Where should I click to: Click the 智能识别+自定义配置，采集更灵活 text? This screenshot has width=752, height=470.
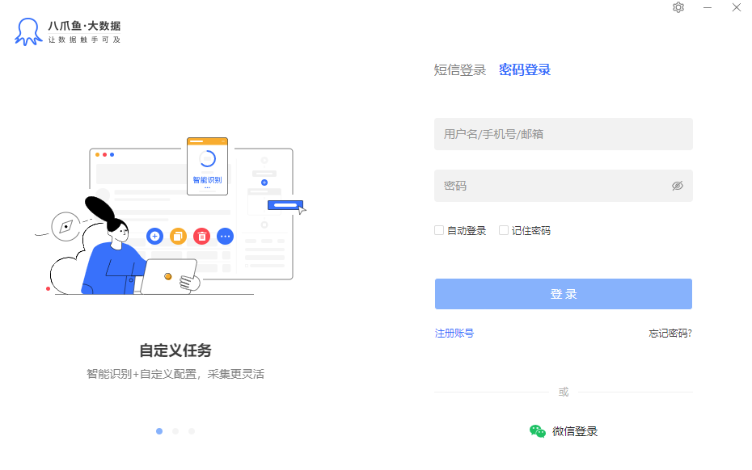(x=175, y=374)
